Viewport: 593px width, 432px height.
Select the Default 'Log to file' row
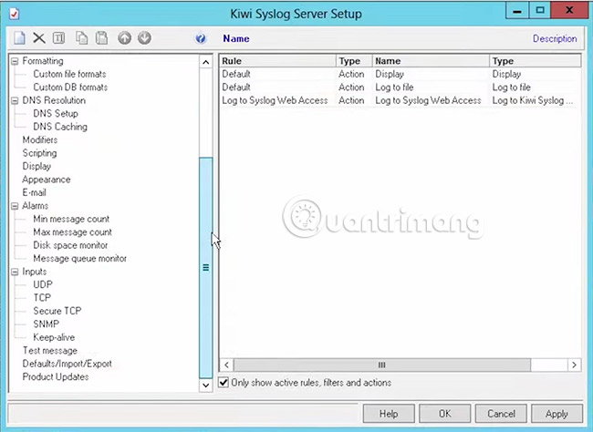pyautogui.click(x=400, y=87)
